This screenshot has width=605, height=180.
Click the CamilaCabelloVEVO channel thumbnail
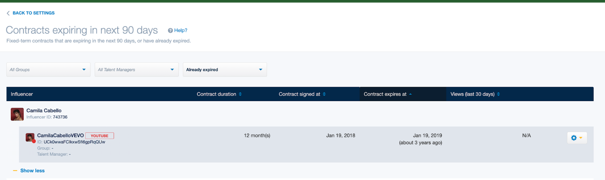[x=30, y=138]
